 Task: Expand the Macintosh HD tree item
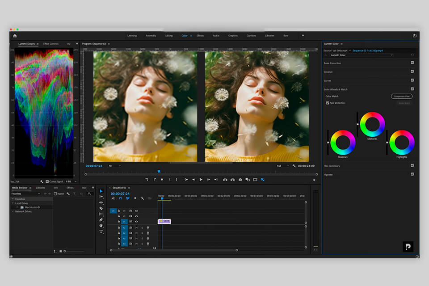pos(17,207)
